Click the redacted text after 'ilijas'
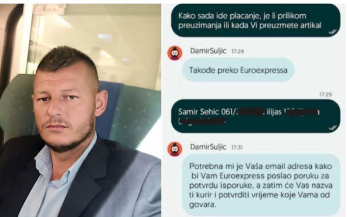The height and width of the screenshot is (217, 347). 301,112
